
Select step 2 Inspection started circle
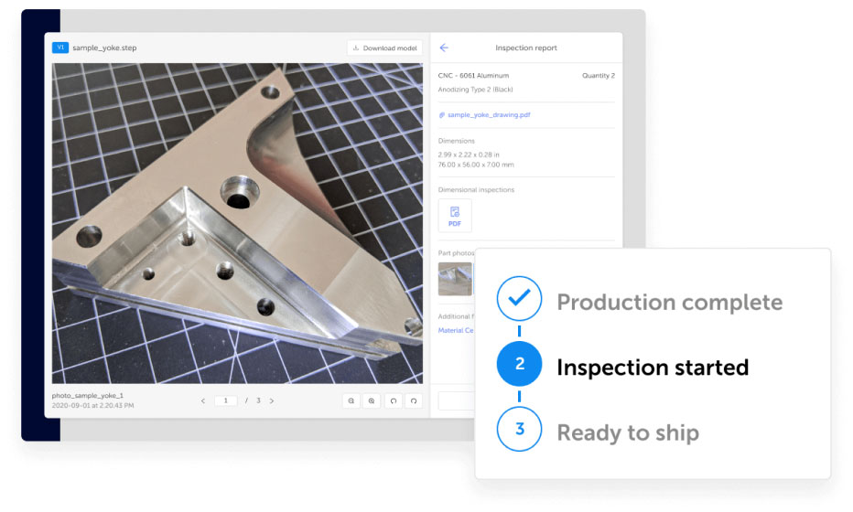coord(519,365)
